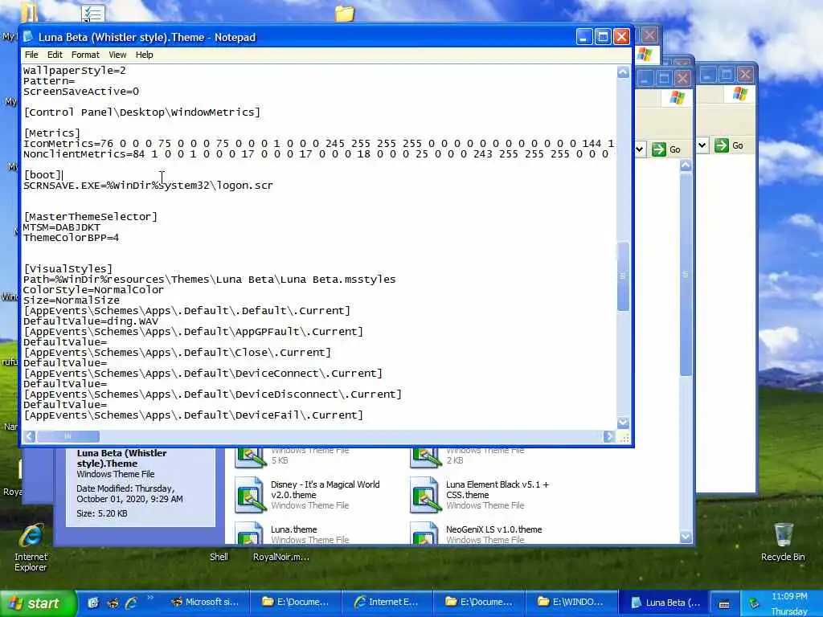The width and height of the screenshot is (823, 617).
Task: Click the MTSM=DABJDKT line
Action: point(61,227)
